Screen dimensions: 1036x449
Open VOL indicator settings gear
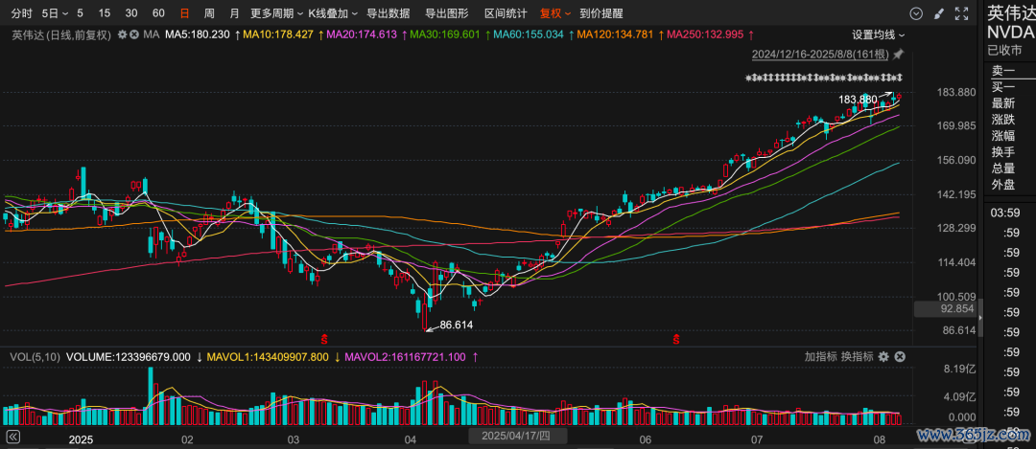883,357
